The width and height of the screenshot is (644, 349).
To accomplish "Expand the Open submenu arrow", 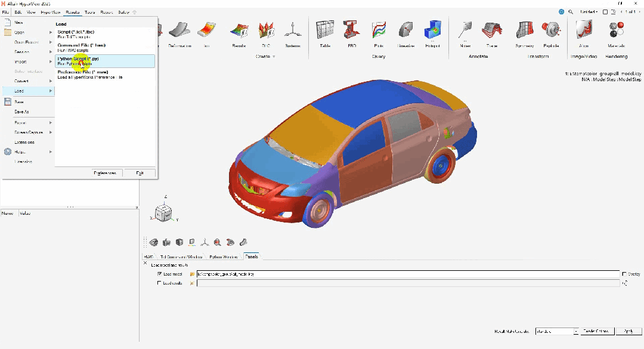I will 51,32.
